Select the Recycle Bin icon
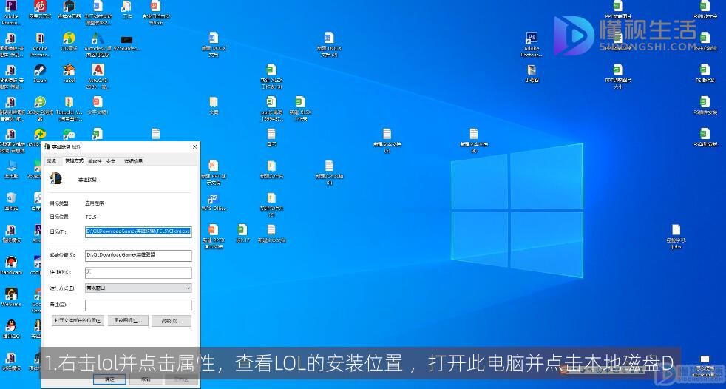 coord(11,201)
